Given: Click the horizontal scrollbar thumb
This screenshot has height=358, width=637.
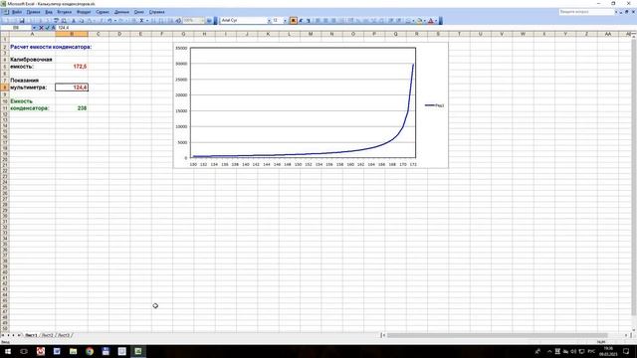Looking at the screenshot, I should pos(497,335).
